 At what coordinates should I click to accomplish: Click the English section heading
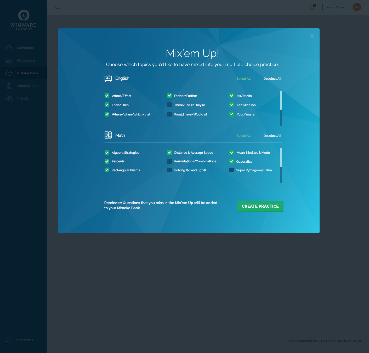[x=122, y=78]
